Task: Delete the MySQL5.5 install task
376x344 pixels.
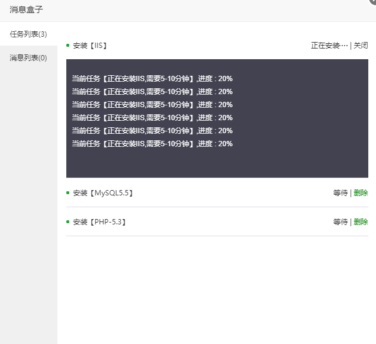Action: (361, 193)
